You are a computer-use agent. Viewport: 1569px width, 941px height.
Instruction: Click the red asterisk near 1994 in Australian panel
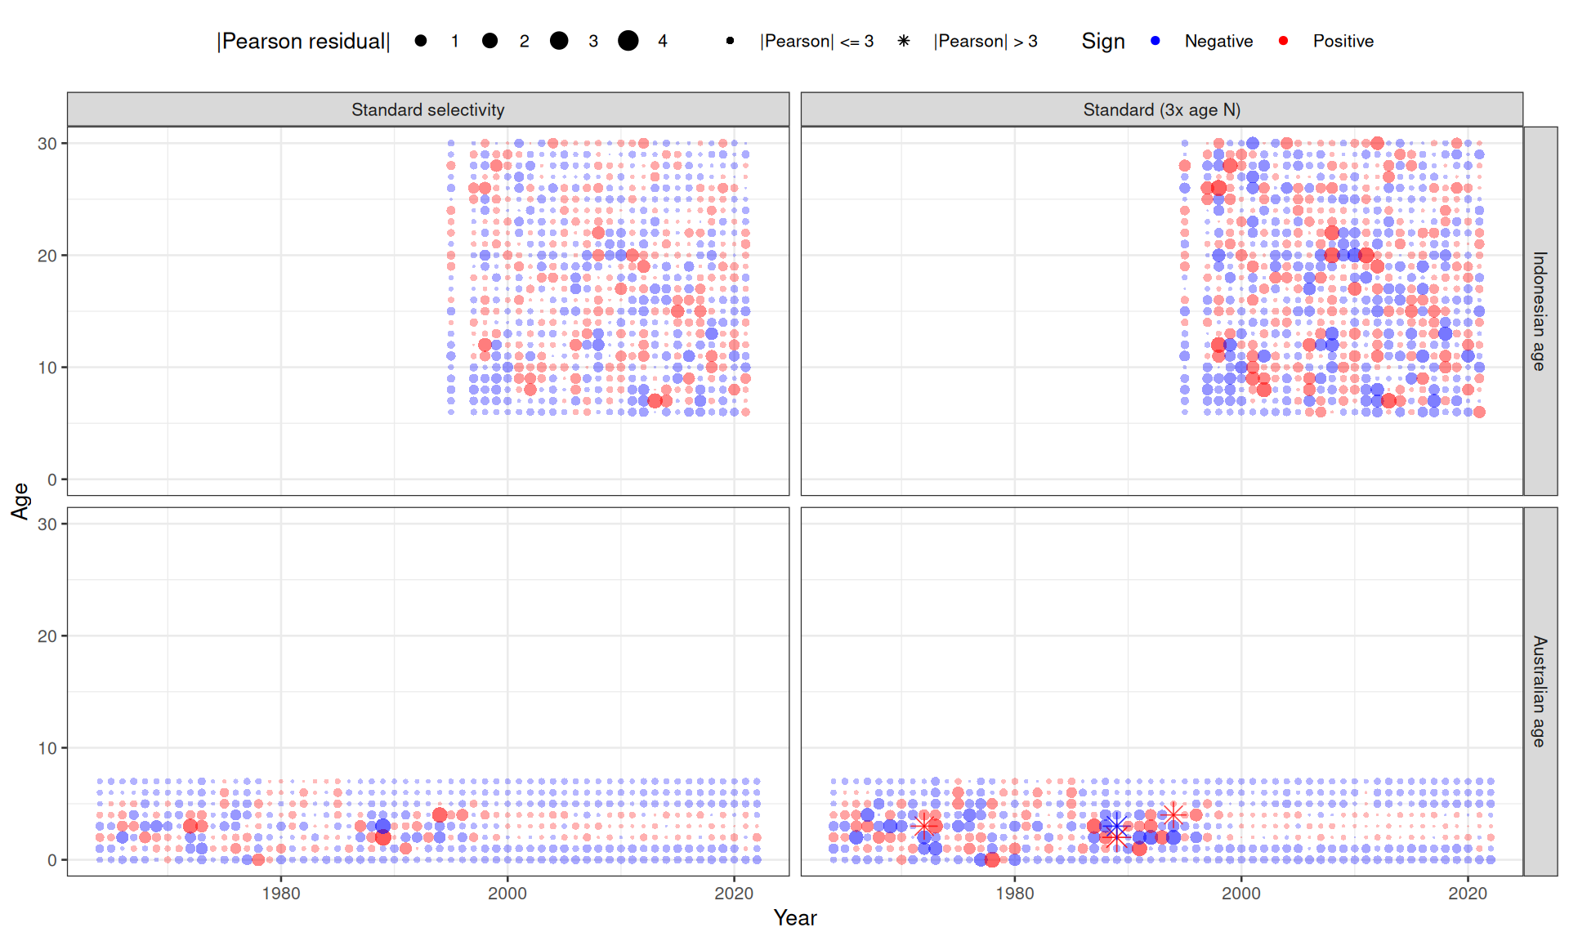pyautogui.click(x=1173, y=814)
